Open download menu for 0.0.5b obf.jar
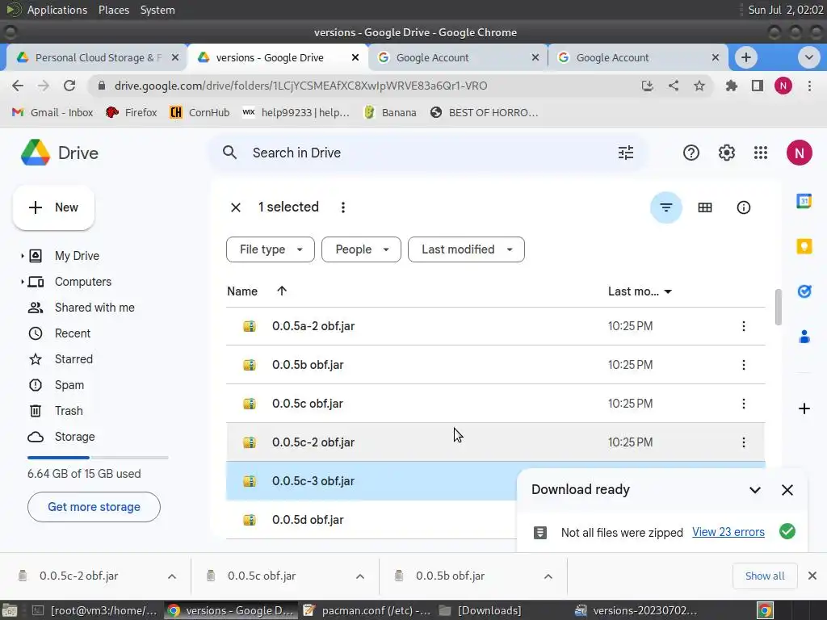The image size is (827, 620). point(548,576)
